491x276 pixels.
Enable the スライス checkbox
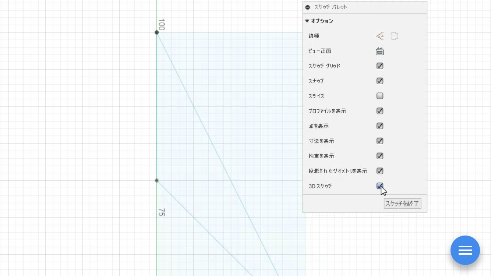pyautogui.click(x=380, y=96)
